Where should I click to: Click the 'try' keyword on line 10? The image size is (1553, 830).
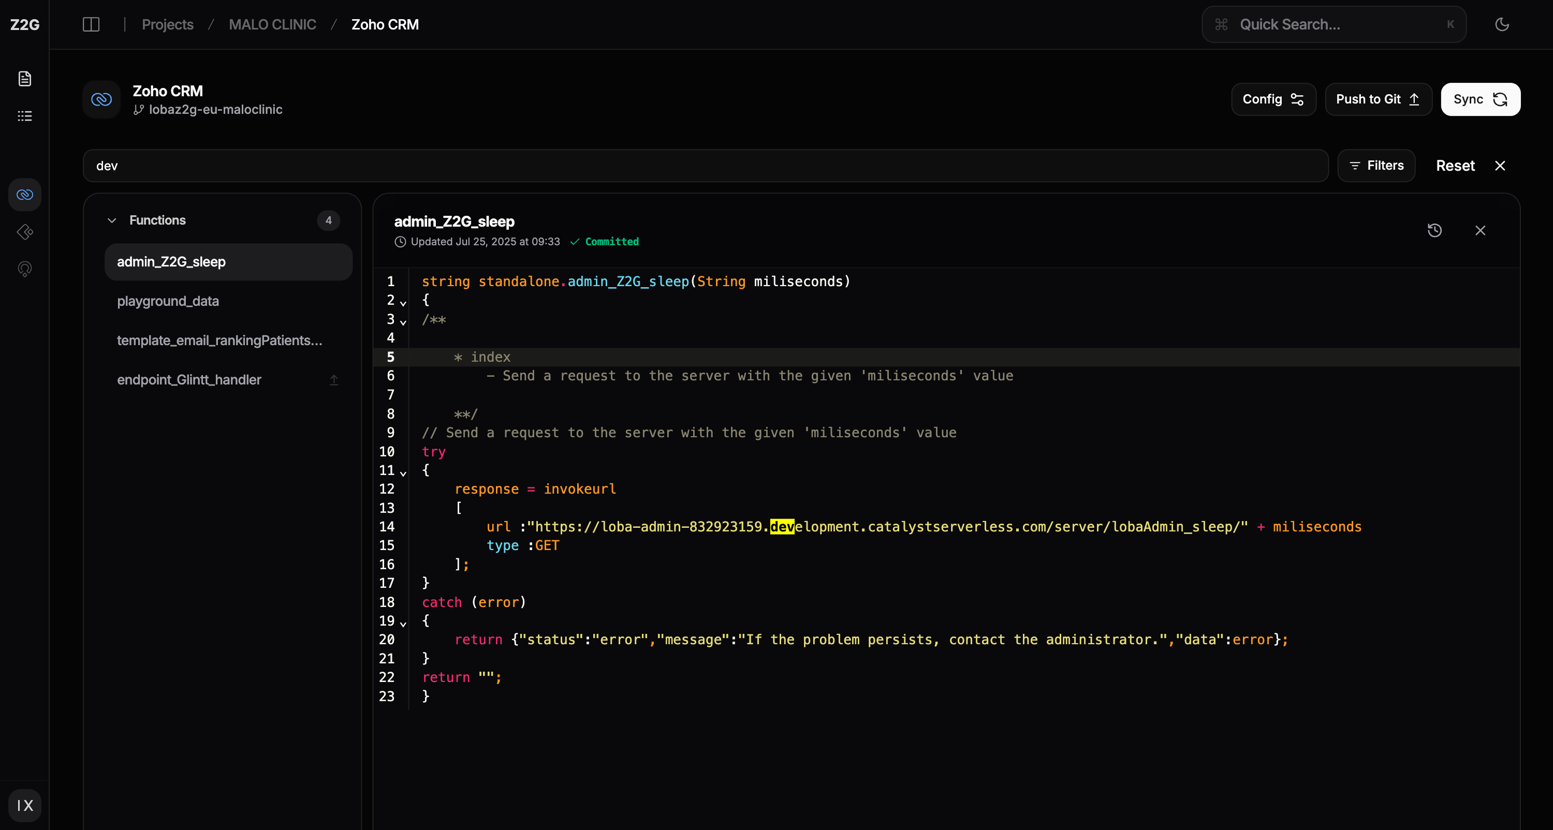point(433,452)
